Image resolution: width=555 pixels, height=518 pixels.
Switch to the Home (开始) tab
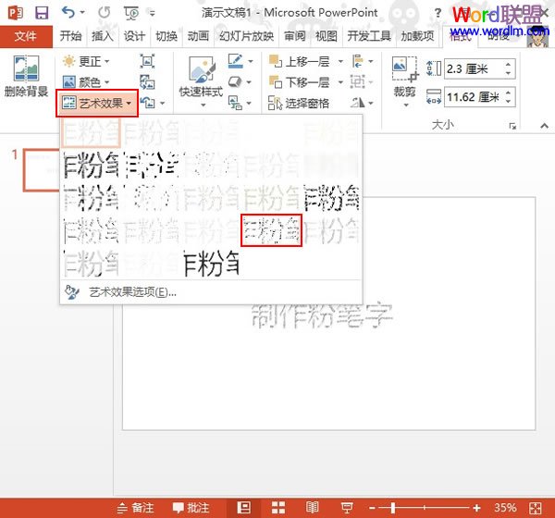click(70, 36)
